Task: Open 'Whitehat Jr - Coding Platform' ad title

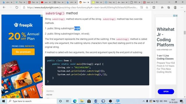Action: click(166, 37)
